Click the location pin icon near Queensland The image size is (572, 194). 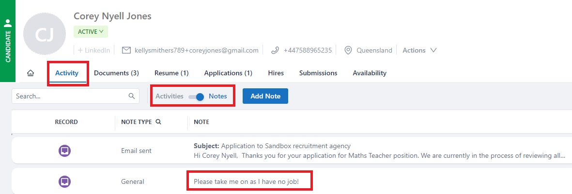tap(348, 50)
